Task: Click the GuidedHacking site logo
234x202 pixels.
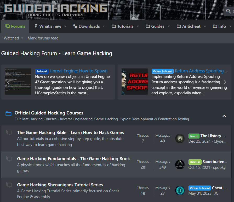Action: pyautogui.click(x=55, y=10)
